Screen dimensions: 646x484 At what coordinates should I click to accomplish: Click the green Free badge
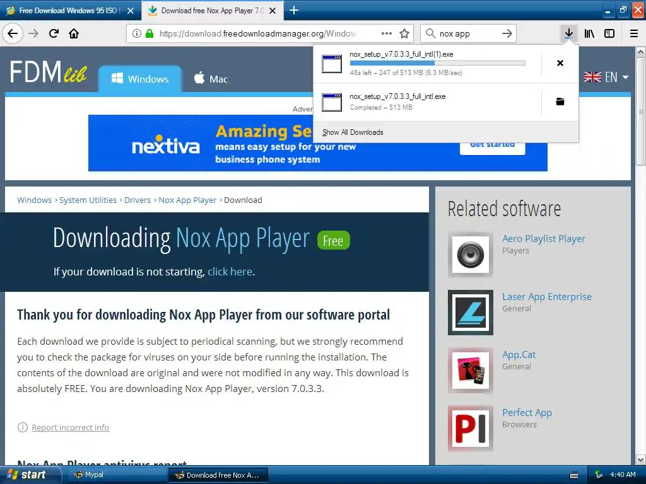click(x=333, y=240)
